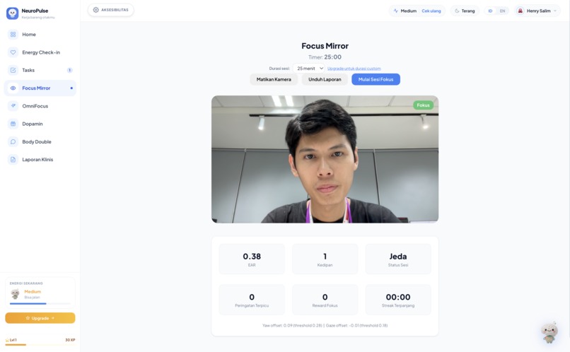Viewport: 570px width, 352px height.
Task: Click the gear icon in Aksesibilitas button
Action: [x=96, y=10]
